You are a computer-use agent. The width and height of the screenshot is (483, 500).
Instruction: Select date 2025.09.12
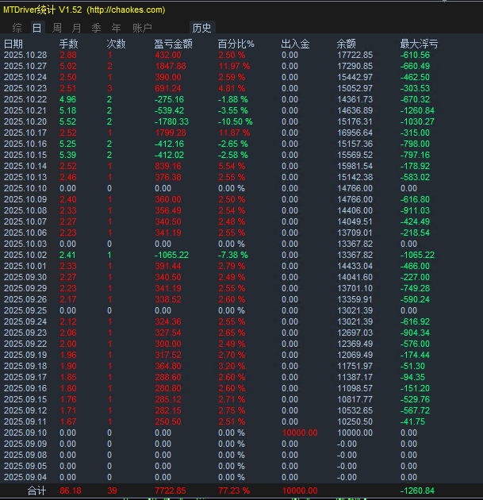(25, 411)
